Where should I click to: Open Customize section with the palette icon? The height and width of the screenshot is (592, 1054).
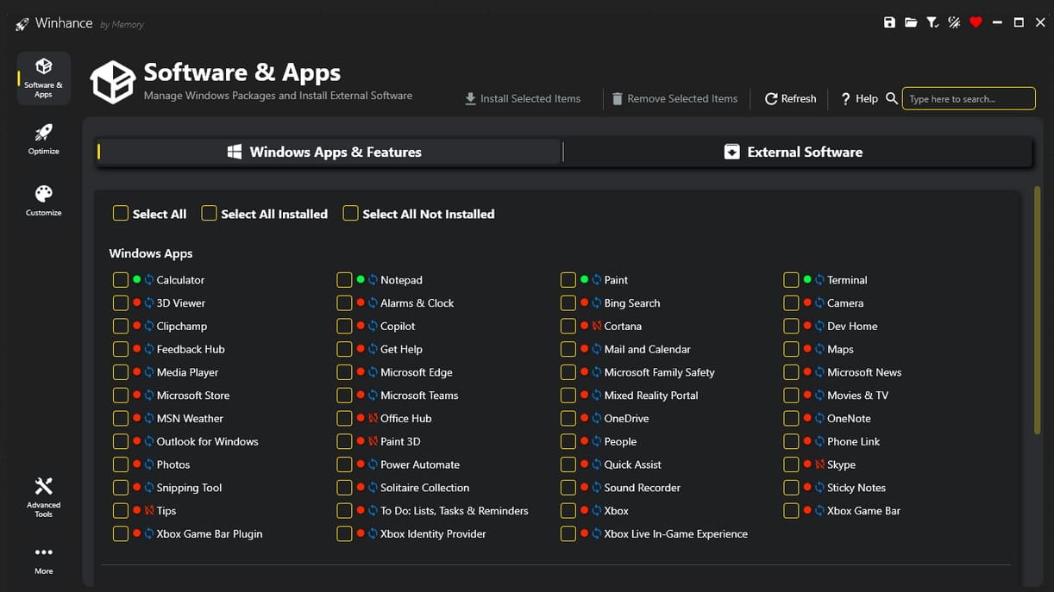(x=43, y=200)
